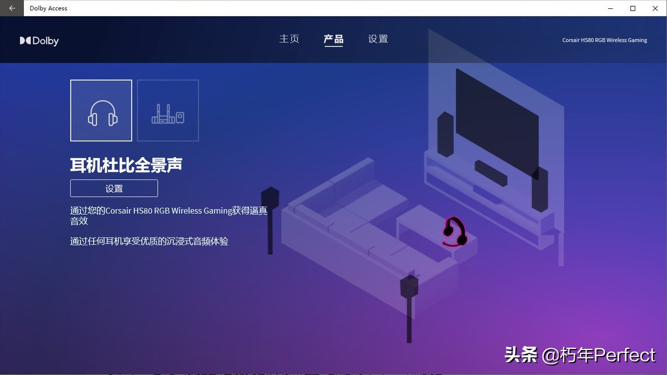667x375 pixels.
Task: Click the Dolby logo in the header
Action: [x=39, y=40]
